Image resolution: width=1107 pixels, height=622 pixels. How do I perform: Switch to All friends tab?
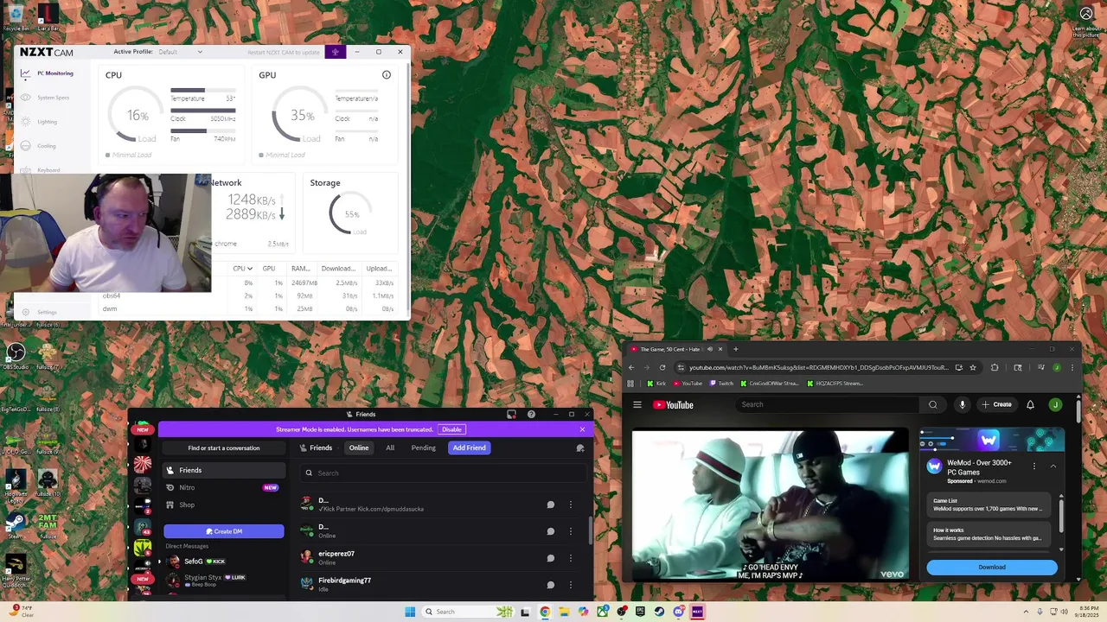pos(390,447)
